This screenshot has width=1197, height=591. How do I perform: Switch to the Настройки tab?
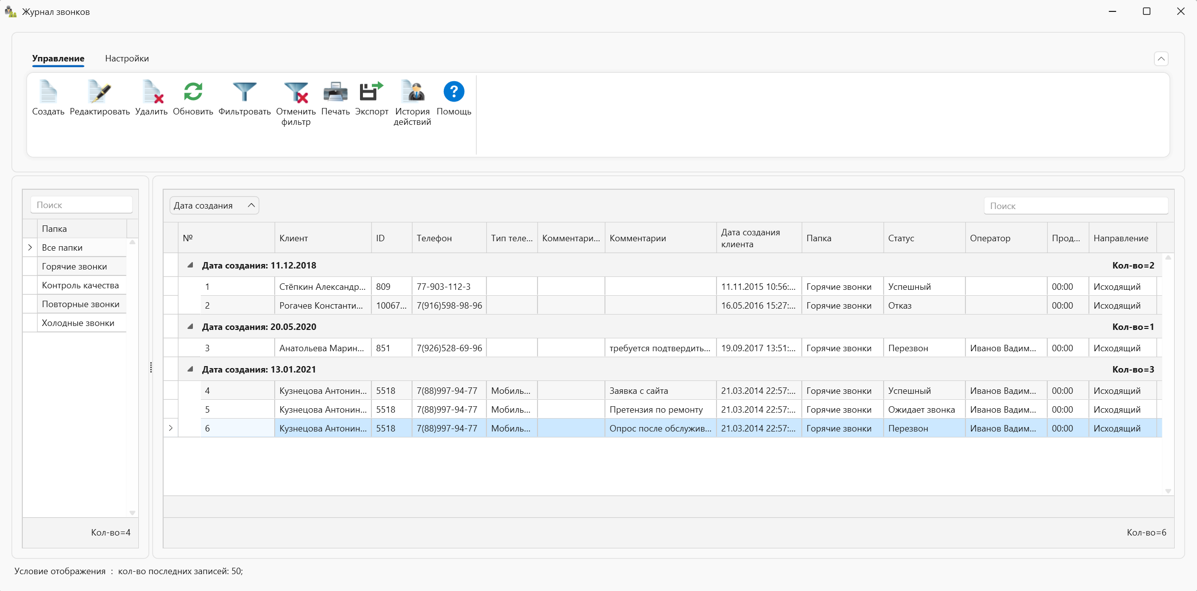127,58
